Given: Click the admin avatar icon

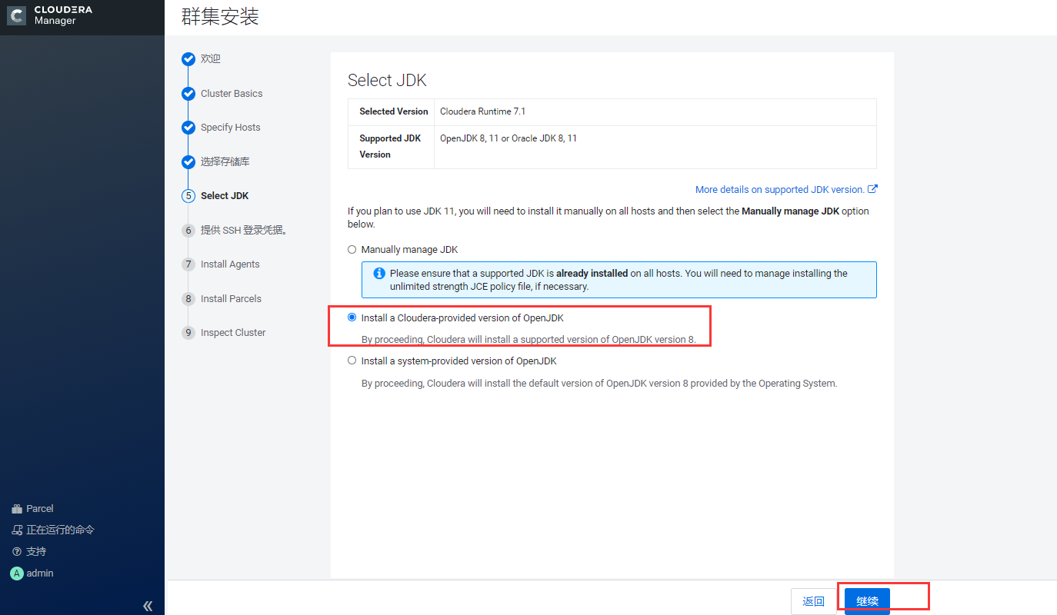Looking at the screenshot, I should point(16,573).
